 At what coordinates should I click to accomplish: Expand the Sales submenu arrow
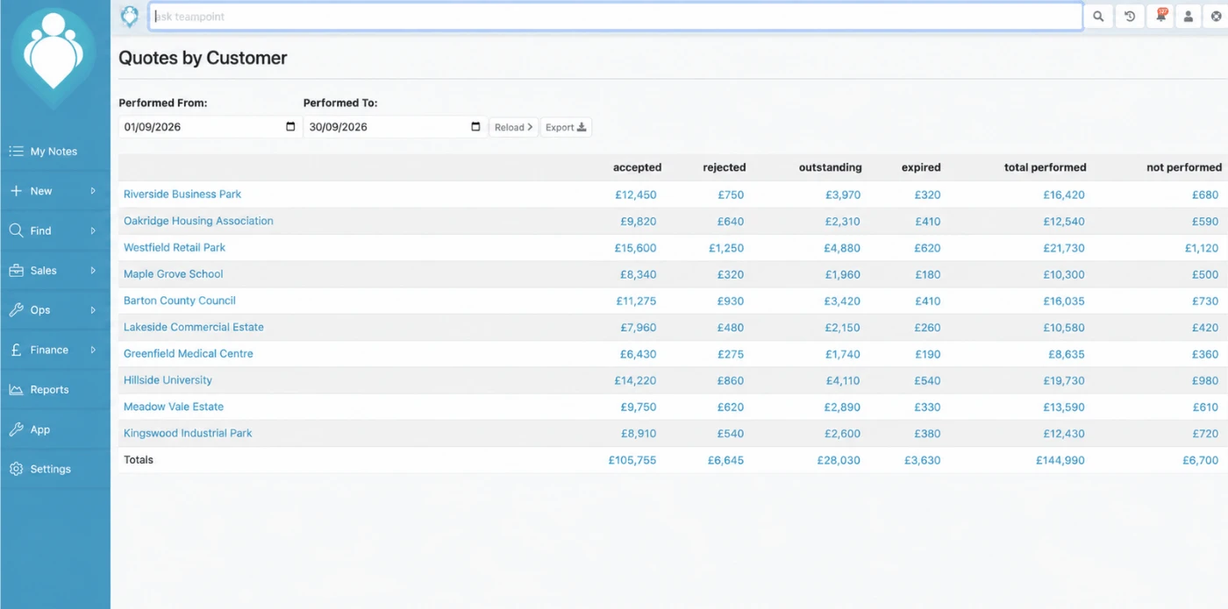[93, 271]
